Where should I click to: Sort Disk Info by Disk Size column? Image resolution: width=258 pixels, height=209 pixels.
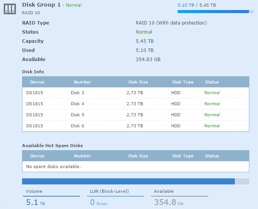coord(138,82)
